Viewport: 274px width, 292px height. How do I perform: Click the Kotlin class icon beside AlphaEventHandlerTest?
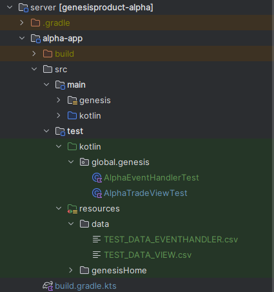coord(97,178)
